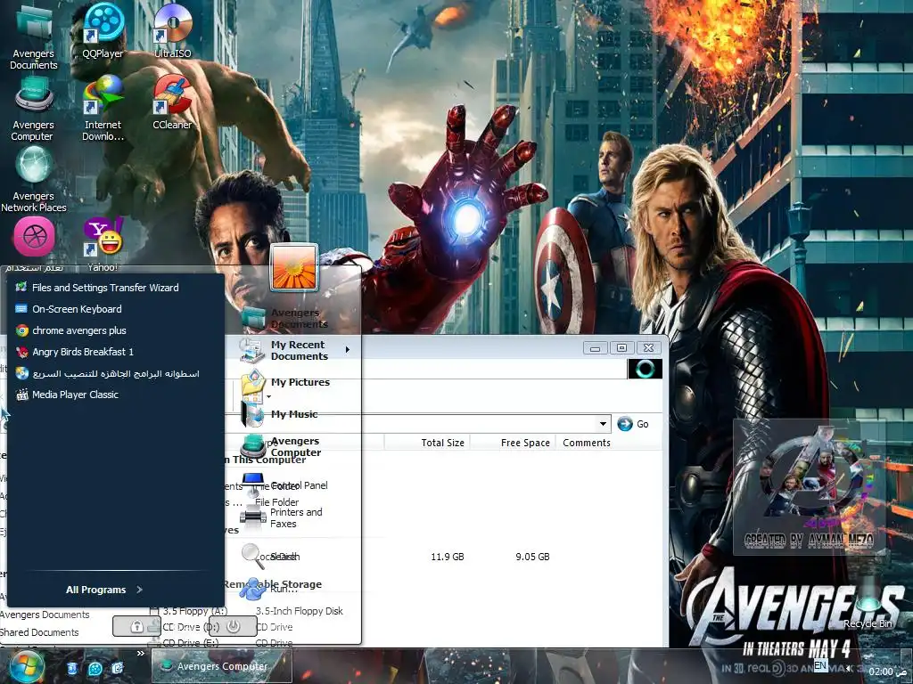Click the Go button in Explorer

(634, 424)
